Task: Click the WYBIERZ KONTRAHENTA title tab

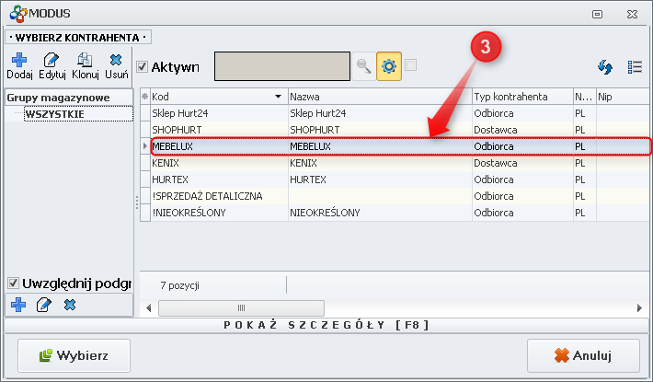Action: coord(78,38)
